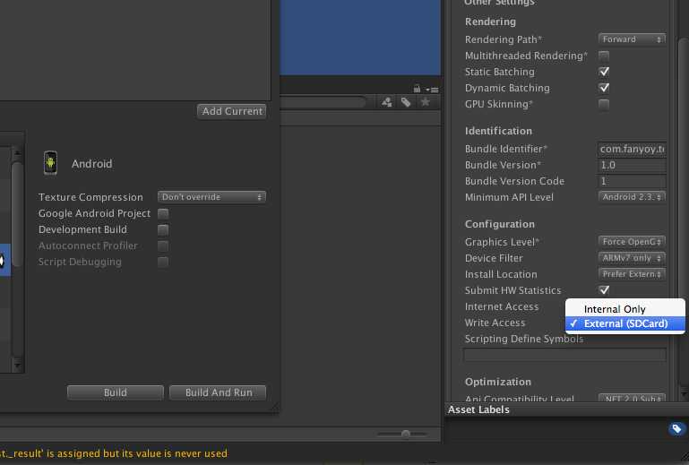
Task: Click the Optimization section heading
Action: [x=498, y=382]
